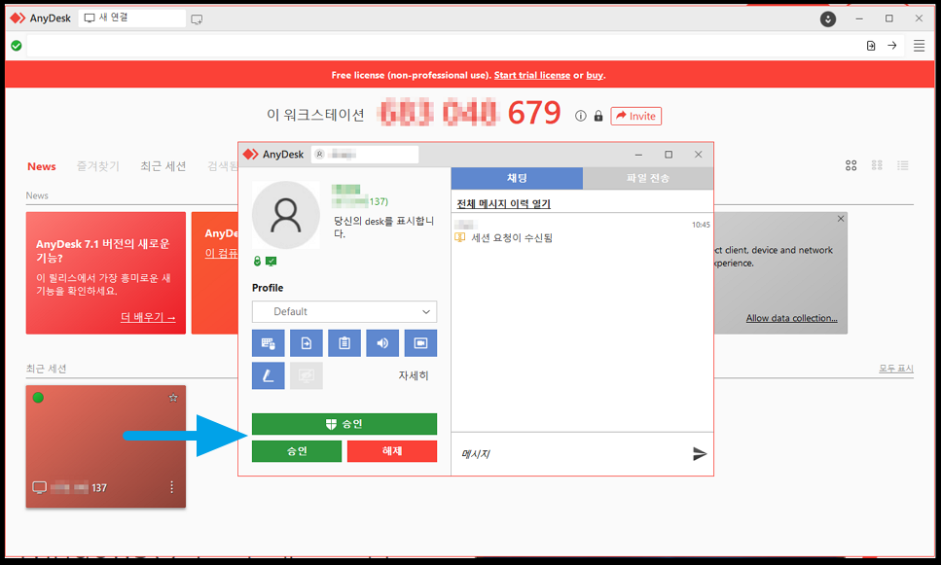Click the 세션 요청이 수신됨 message text
Viewport: 941px width, 565px height.
point(511,237)
